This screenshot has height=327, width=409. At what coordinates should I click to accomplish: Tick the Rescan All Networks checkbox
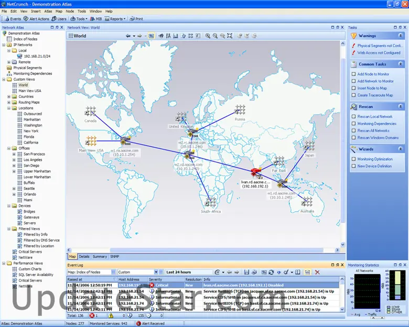(354, 130)
